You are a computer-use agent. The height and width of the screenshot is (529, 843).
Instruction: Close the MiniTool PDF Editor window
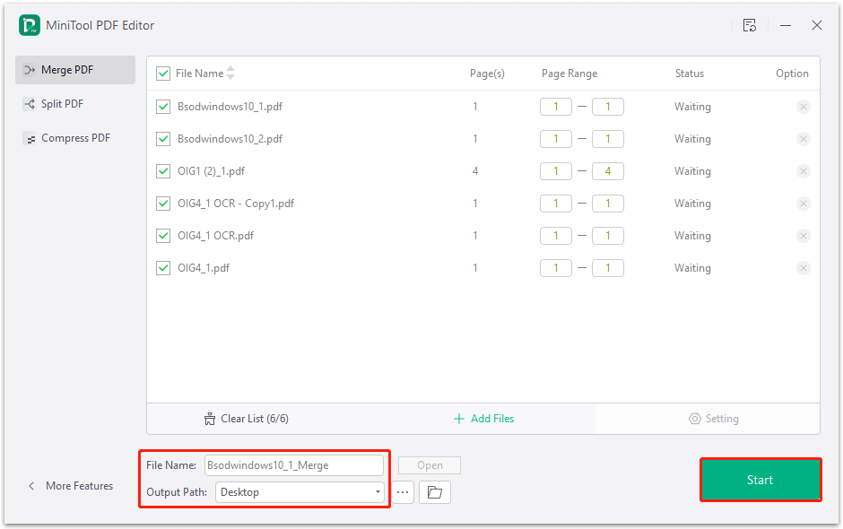pos(817,25)
